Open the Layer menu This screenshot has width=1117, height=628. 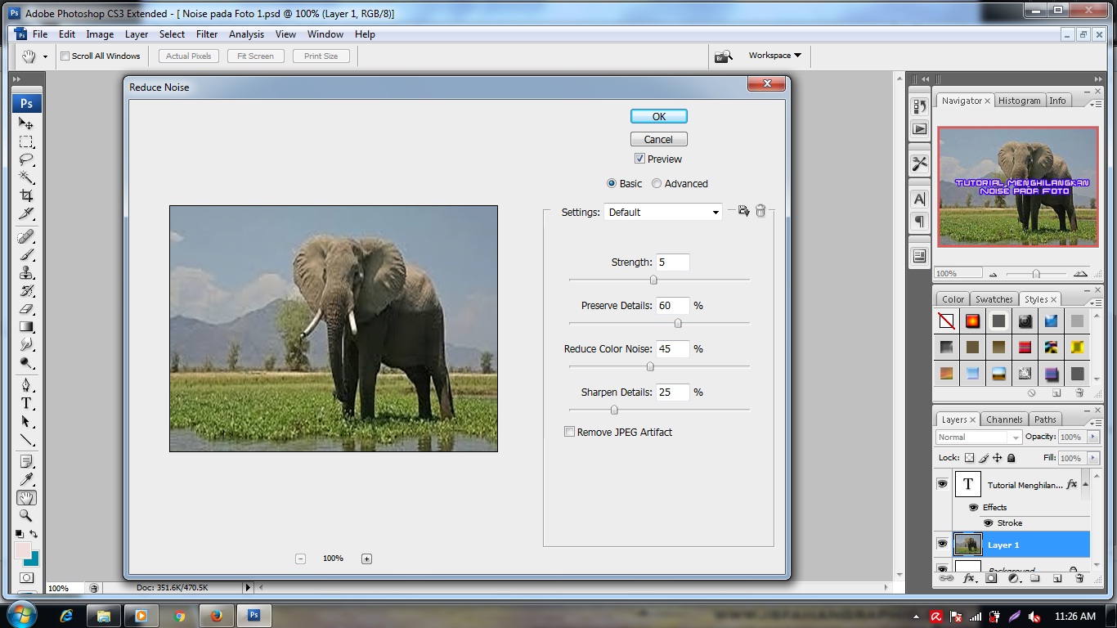coord(137,34)
